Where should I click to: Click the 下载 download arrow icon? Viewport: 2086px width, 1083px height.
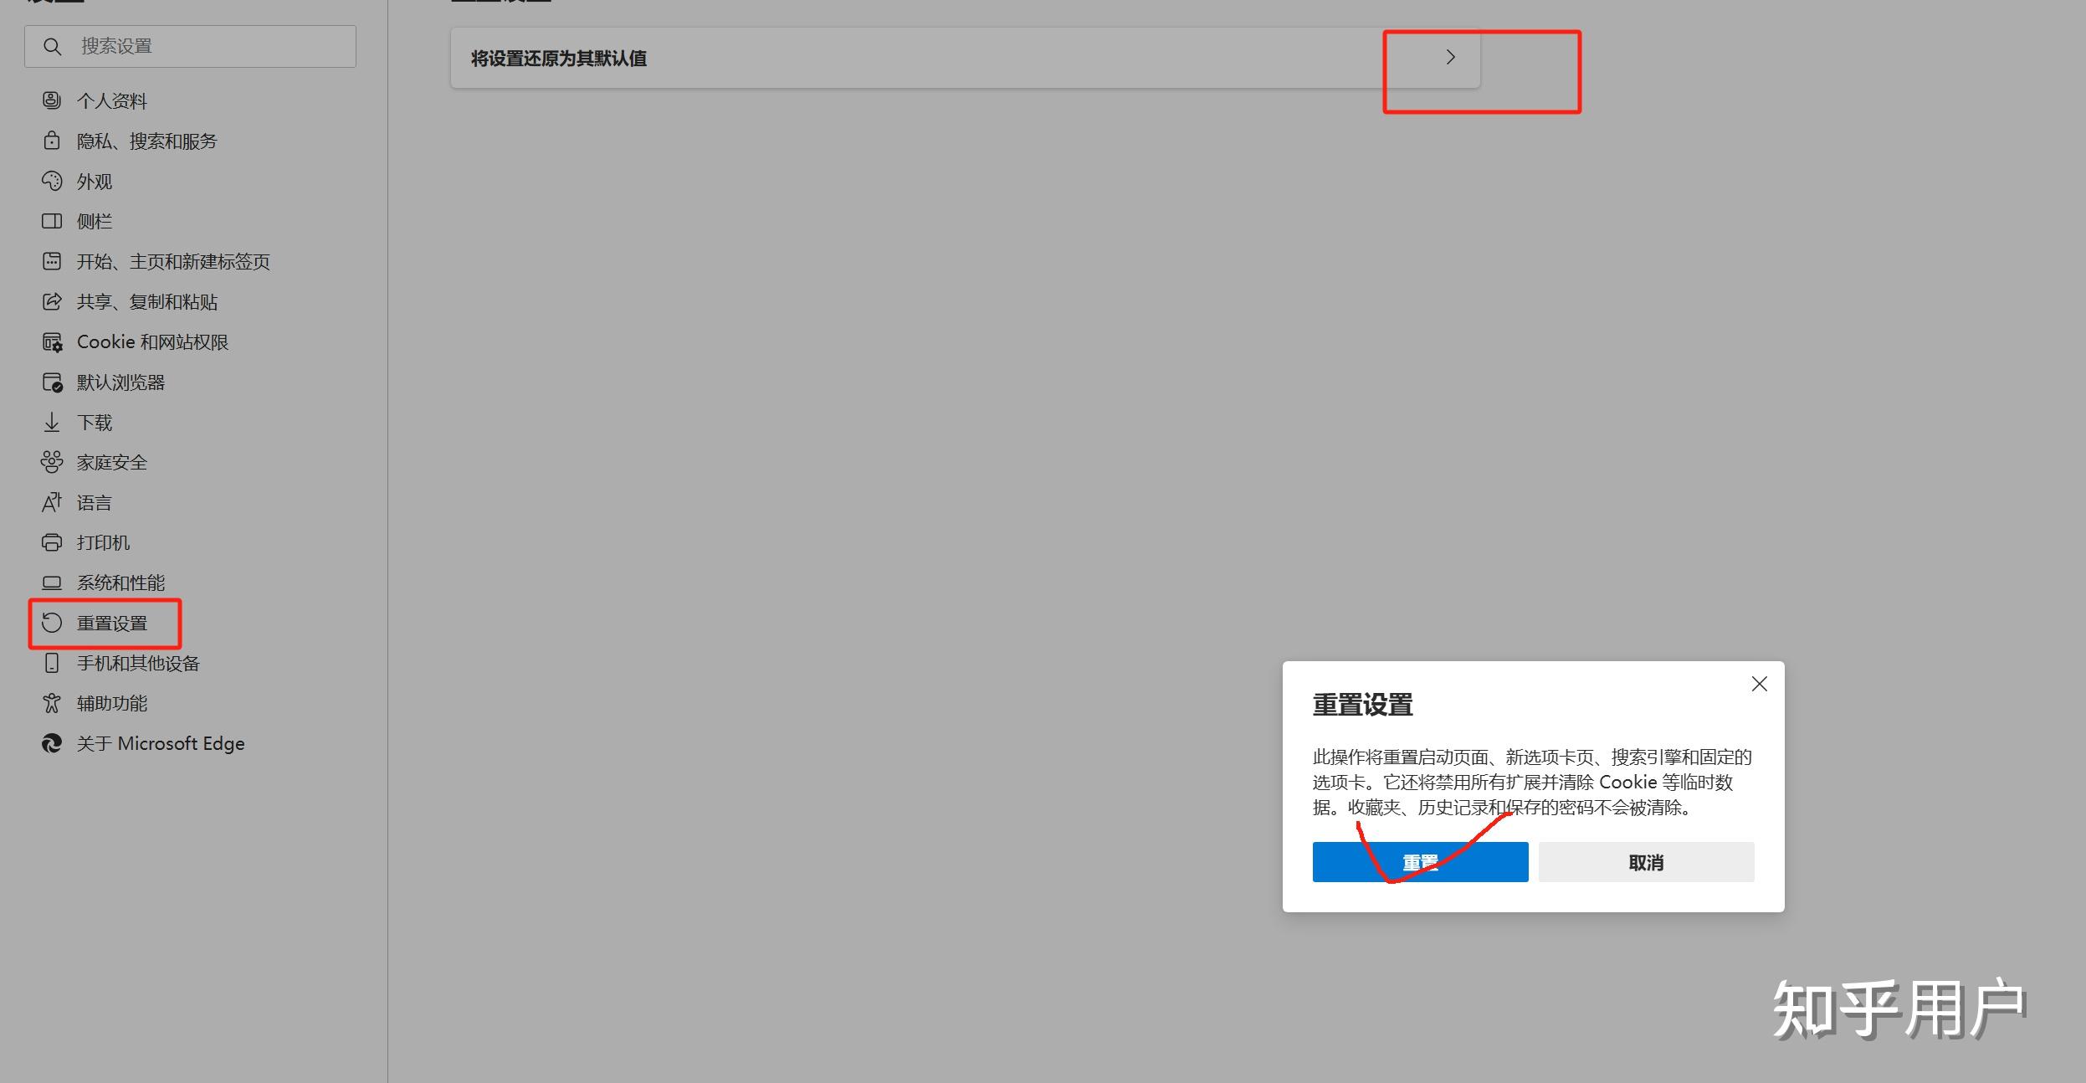(x=52, y=422)
